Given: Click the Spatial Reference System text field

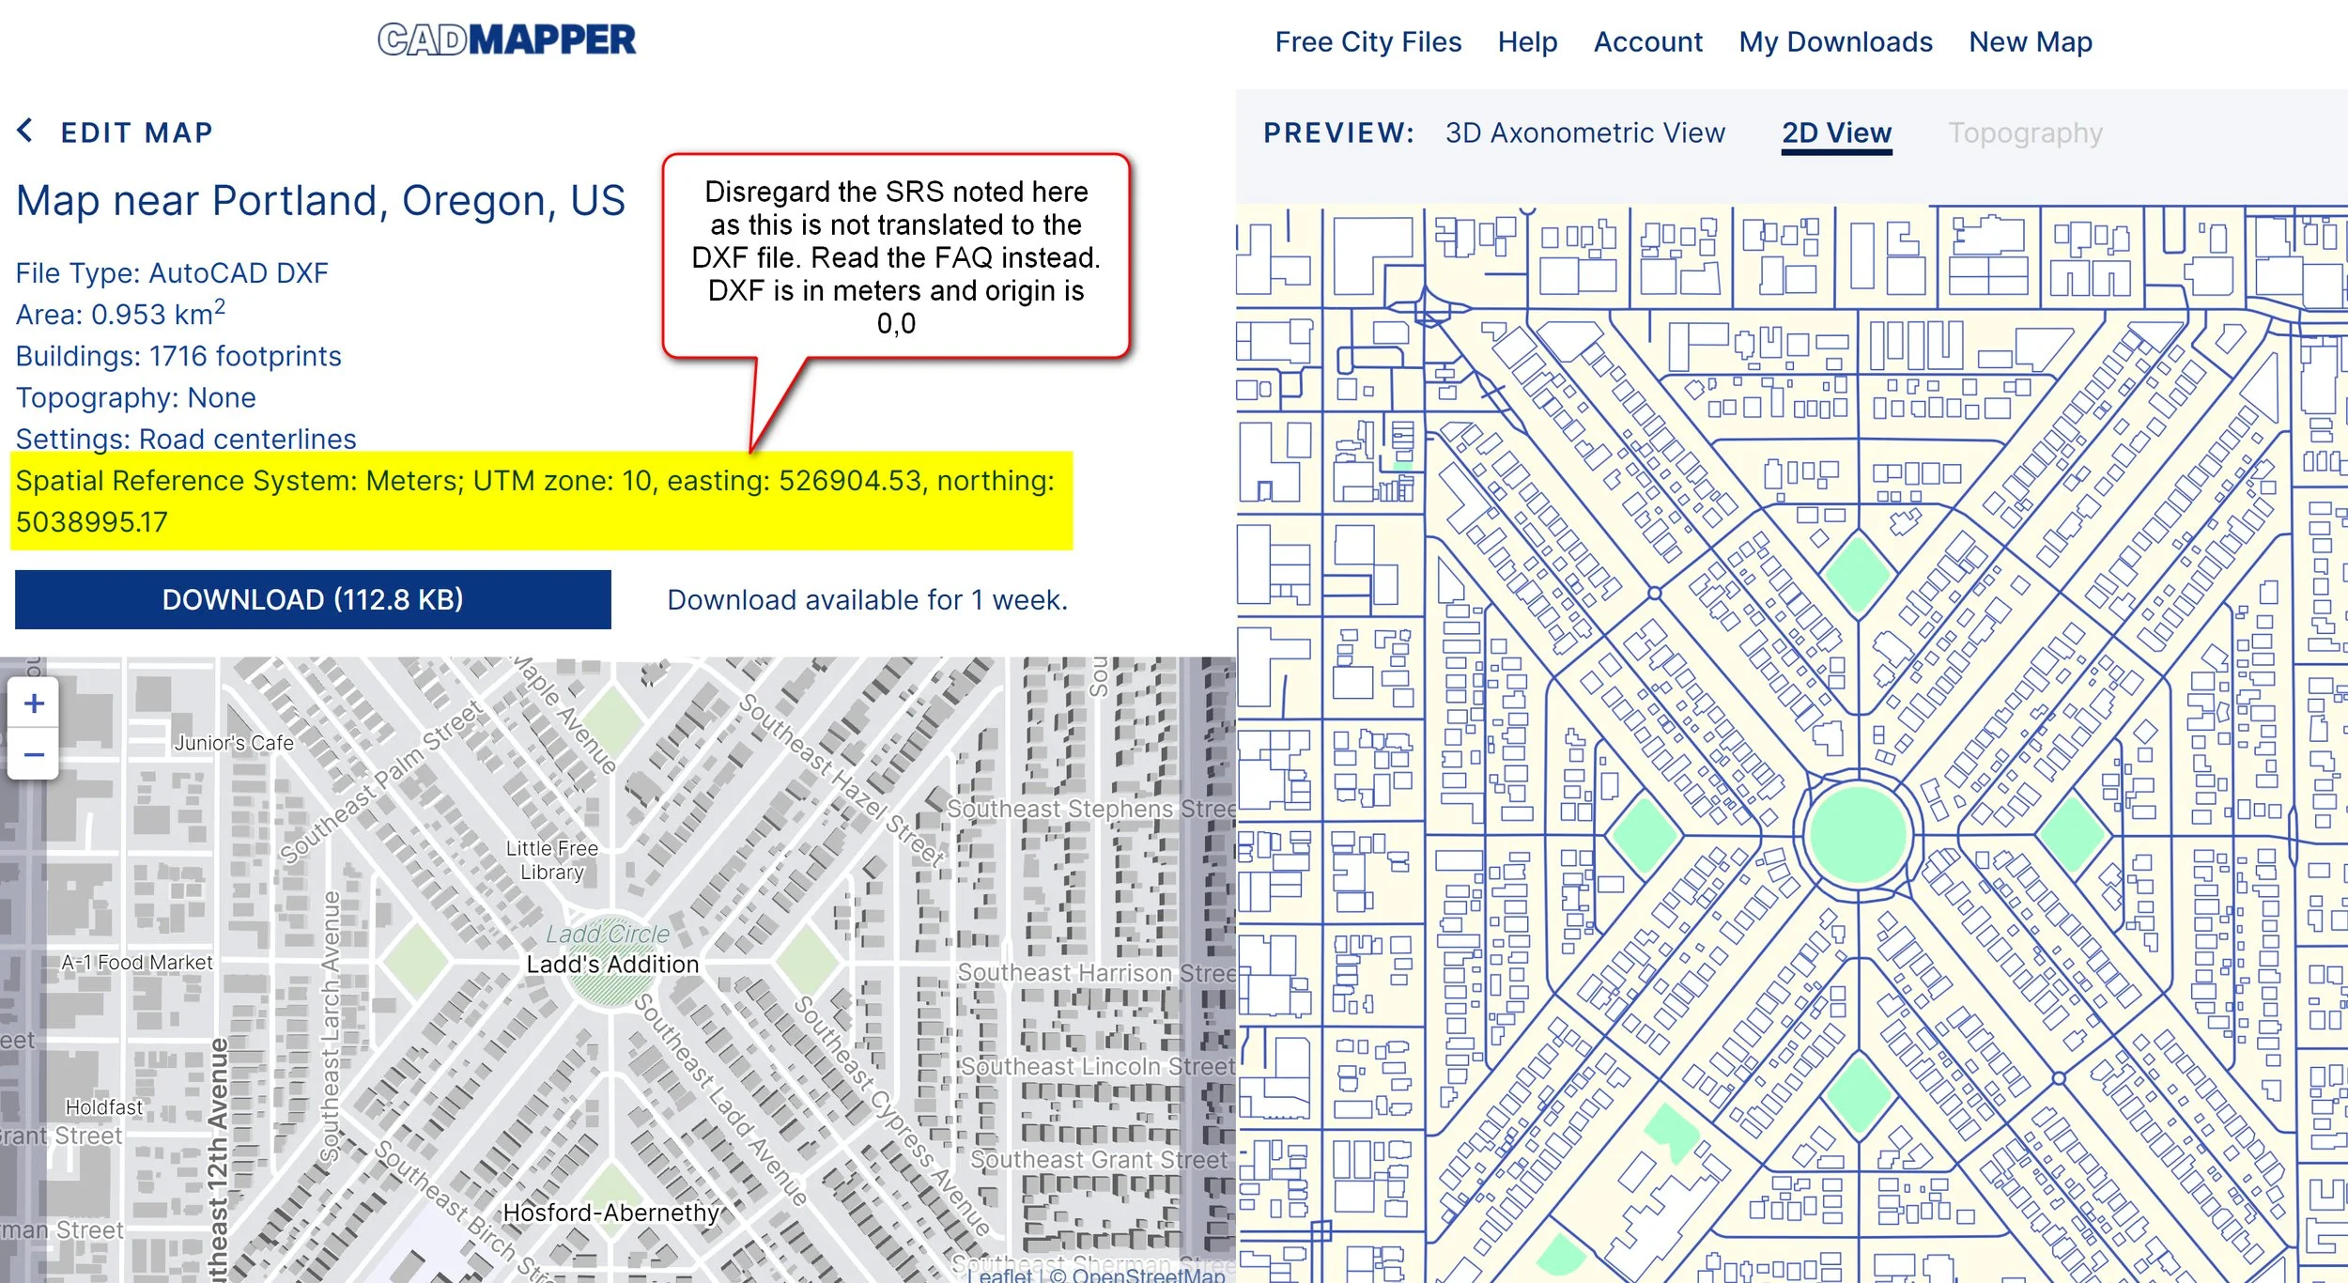Looking at the screenshot, I should [x=543, y=500].
